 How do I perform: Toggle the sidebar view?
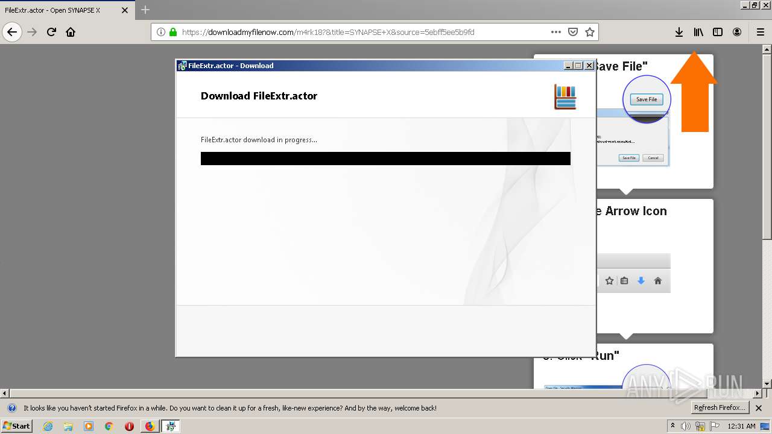point(718,32)
